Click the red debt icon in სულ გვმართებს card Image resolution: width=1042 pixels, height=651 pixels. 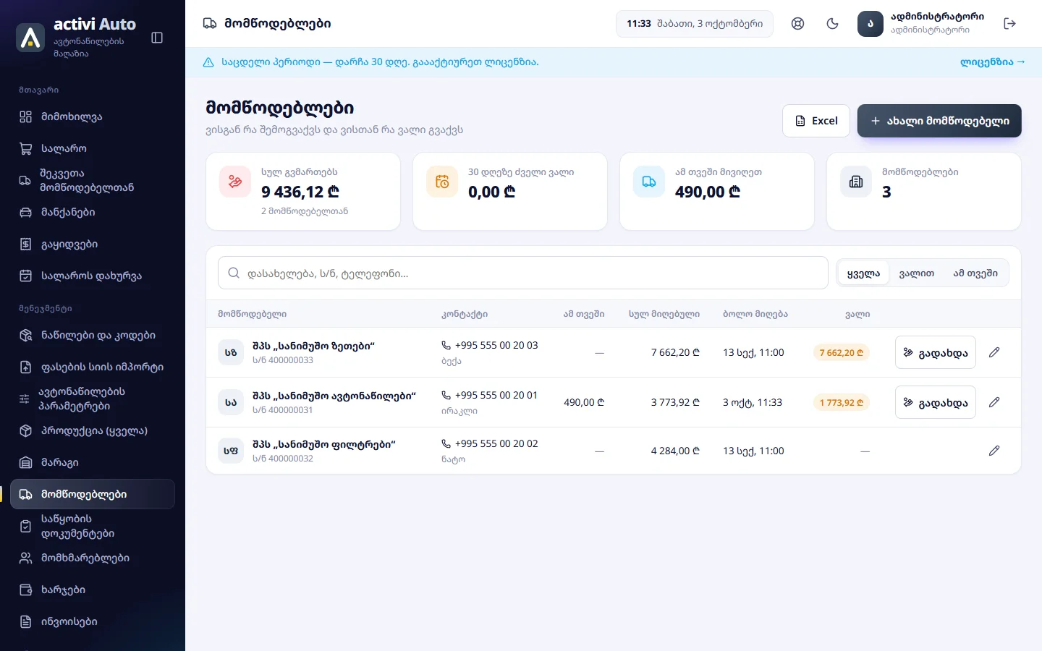pyautogui.click(x=235, y=182)
